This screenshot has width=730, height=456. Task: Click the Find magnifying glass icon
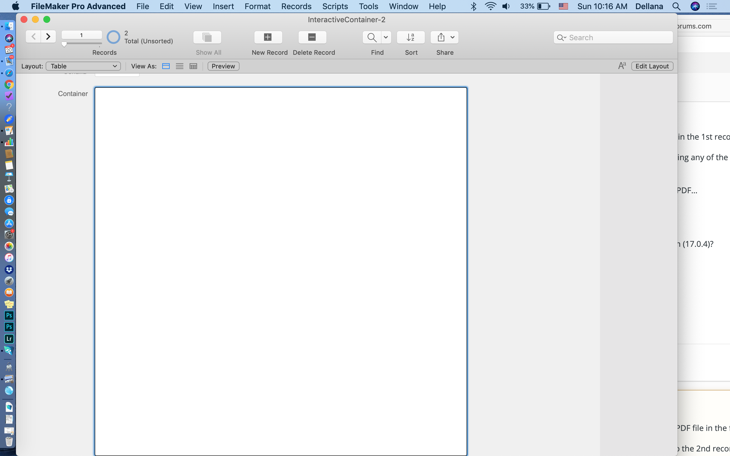(372, 37)
